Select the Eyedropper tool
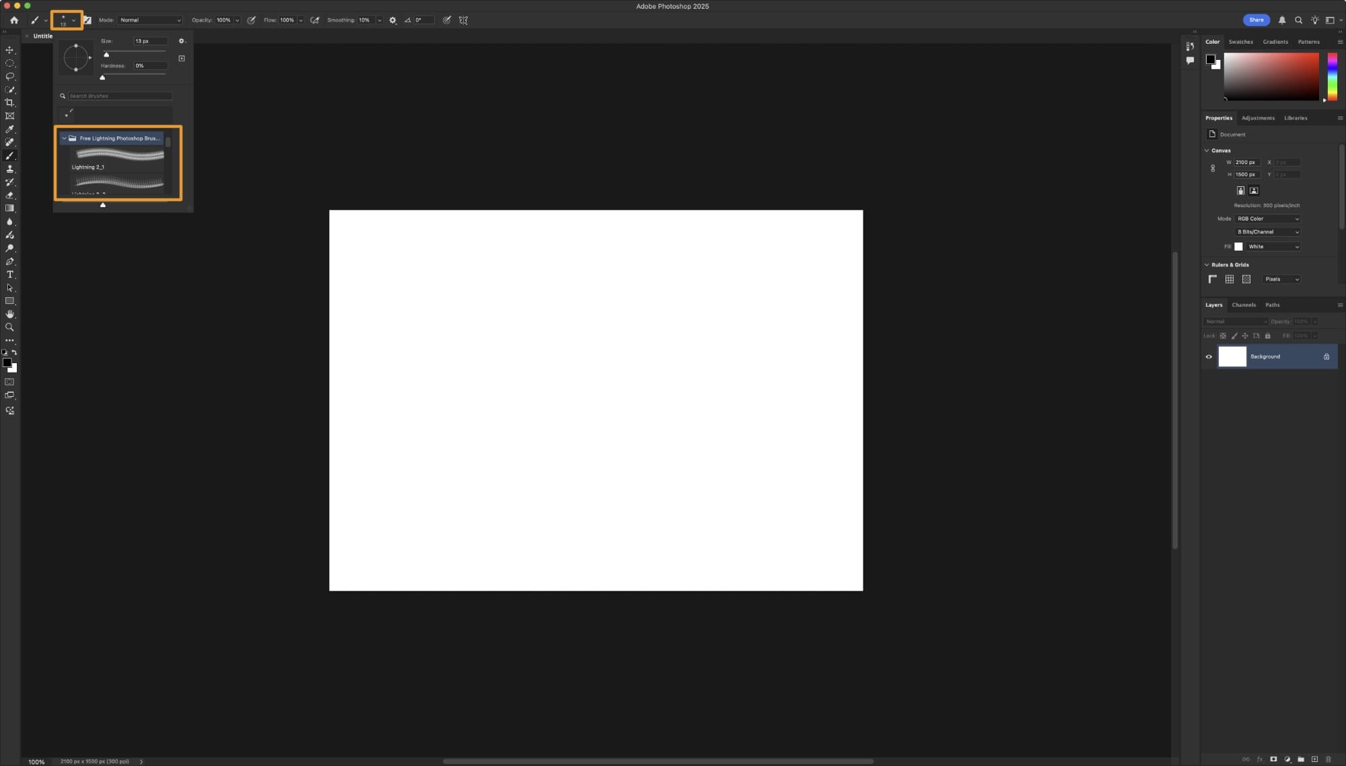 tap(9, 129)
